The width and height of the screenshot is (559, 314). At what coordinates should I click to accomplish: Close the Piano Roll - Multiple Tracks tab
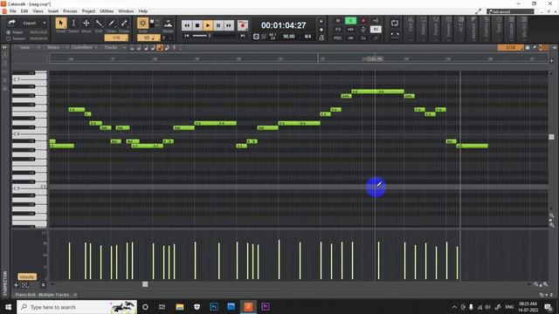(75, 295)
